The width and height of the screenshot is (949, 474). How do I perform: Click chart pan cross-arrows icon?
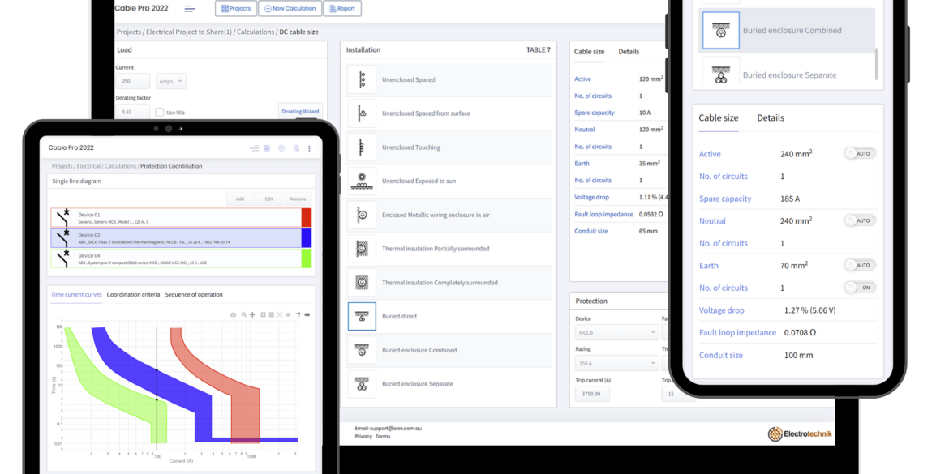point(252,314)
